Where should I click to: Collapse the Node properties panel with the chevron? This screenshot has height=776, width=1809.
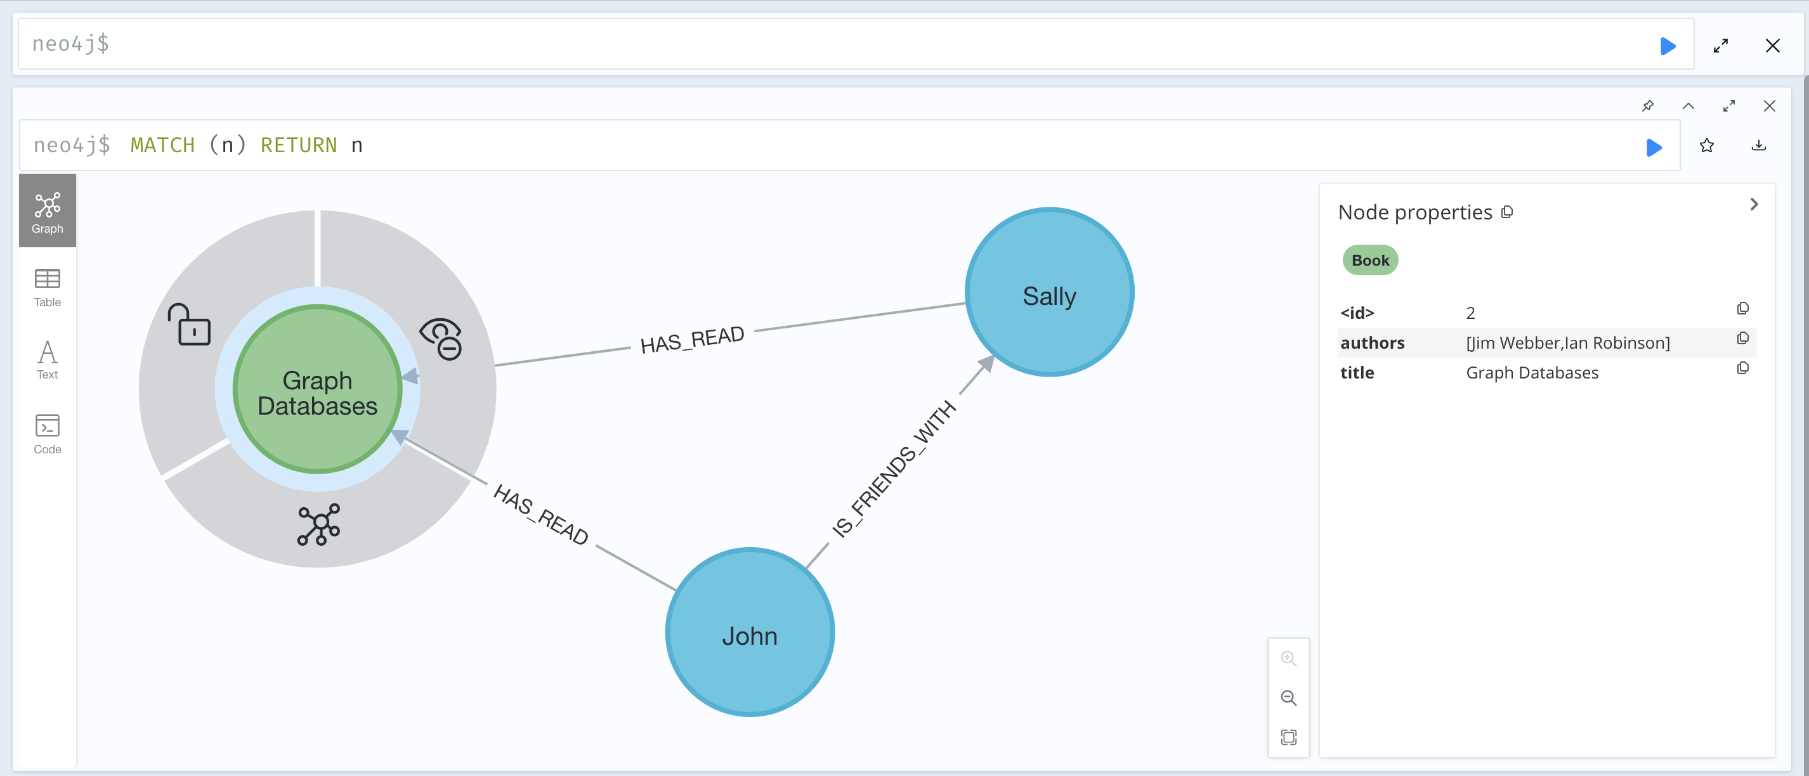pyautogui.click(x=1754, y=204)
